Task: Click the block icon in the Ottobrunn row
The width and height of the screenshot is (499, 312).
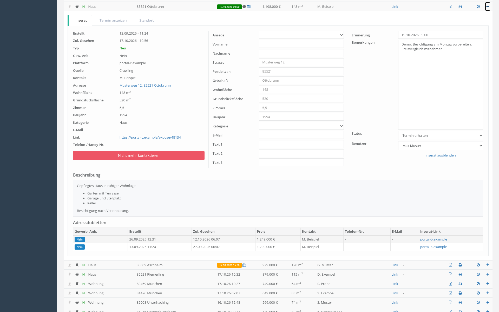Action: coord(478,6)
